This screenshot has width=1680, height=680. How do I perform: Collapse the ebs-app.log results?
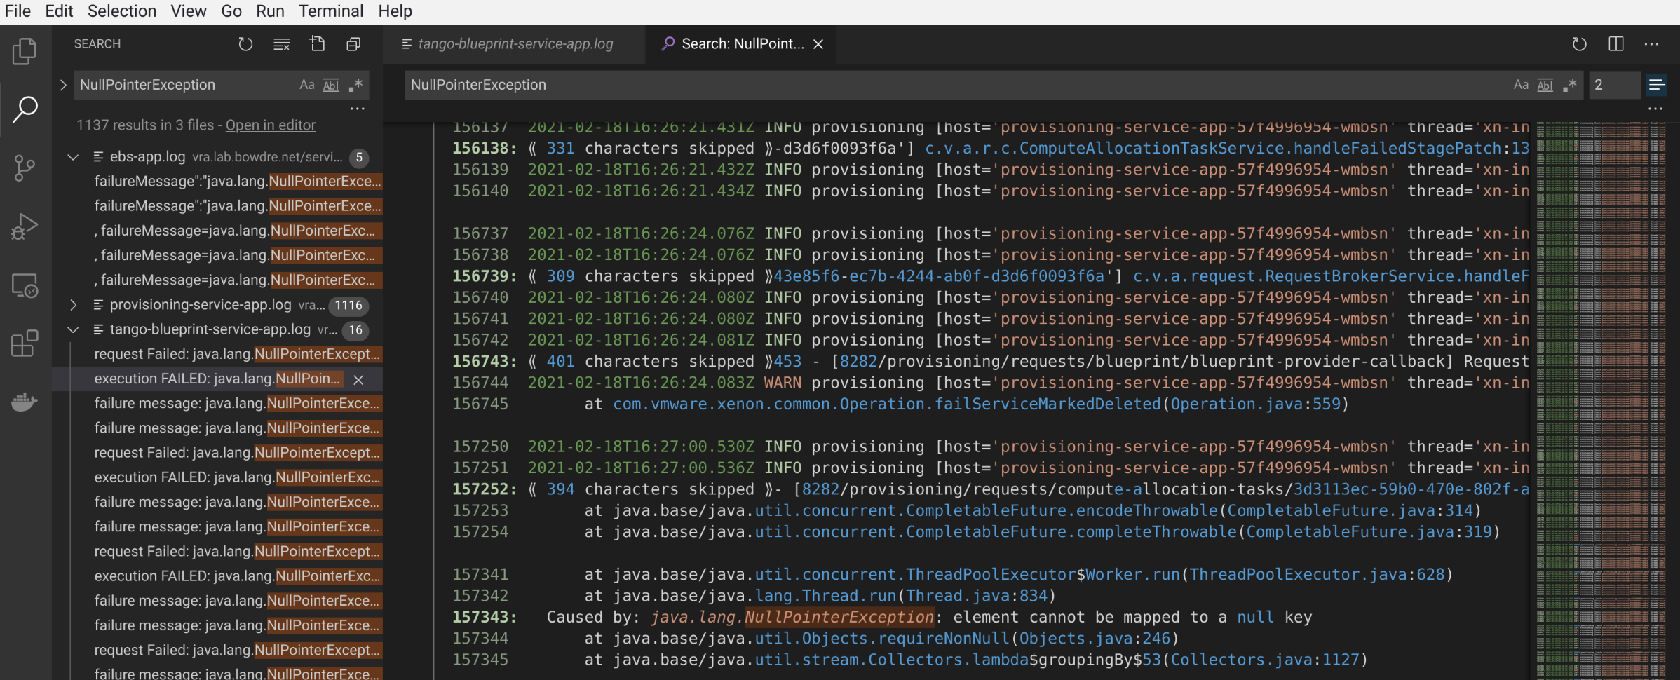73,157
